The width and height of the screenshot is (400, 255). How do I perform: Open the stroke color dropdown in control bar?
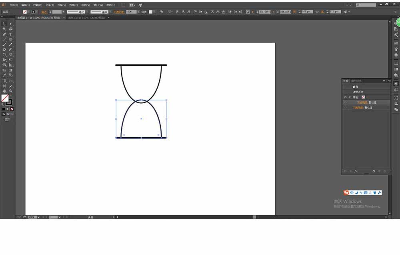coord(37,12)
